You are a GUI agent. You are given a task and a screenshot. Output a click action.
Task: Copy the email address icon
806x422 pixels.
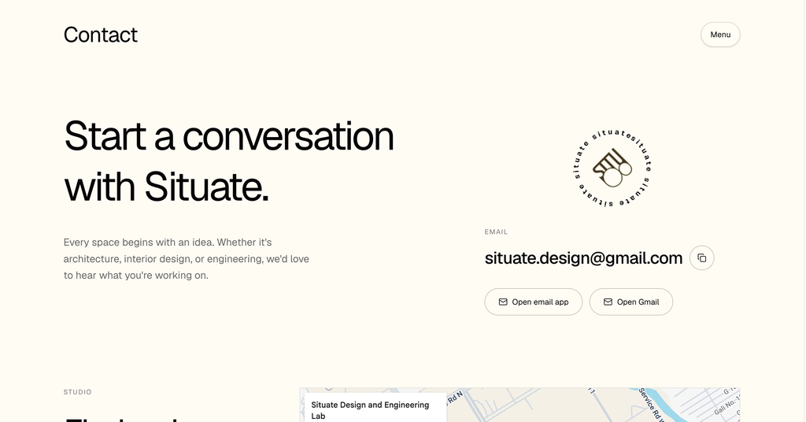(701, 258)
